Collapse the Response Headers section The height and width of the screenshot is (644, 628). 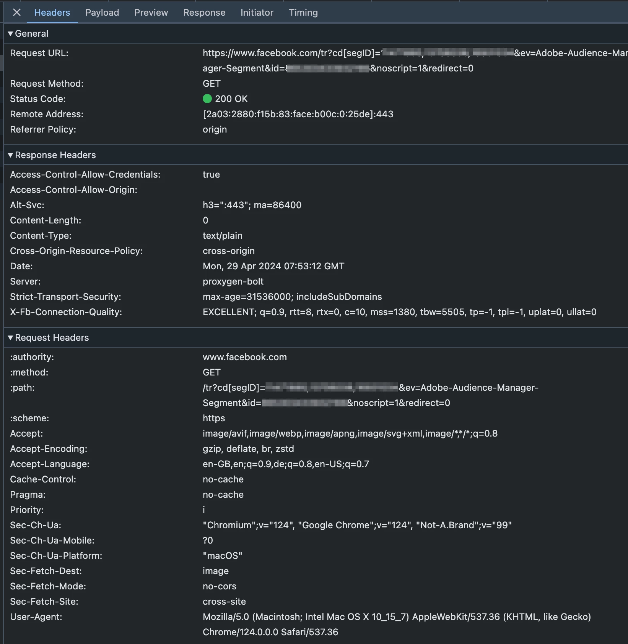pos(10,155)
